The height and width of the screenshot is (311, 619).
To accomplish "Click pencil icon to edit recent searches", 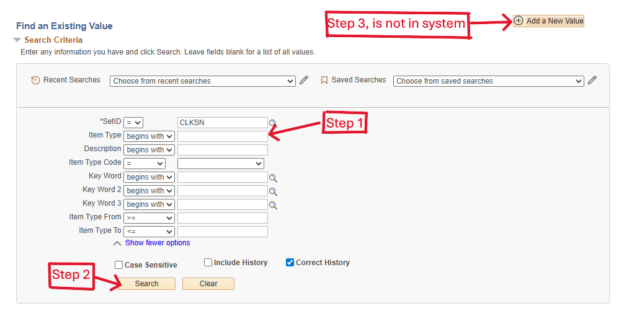I will coord(303,81).
